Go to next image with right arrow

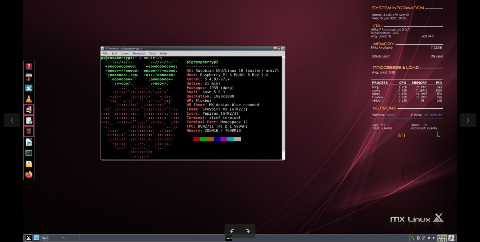pyautogui.click(x=468, y=120)
